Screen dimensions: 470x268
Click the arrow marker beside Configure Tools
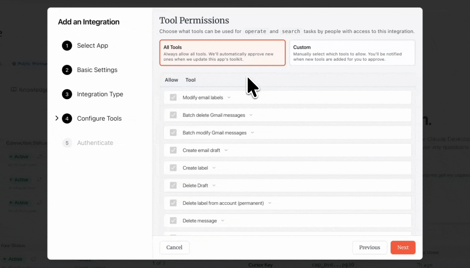[57, 118]
